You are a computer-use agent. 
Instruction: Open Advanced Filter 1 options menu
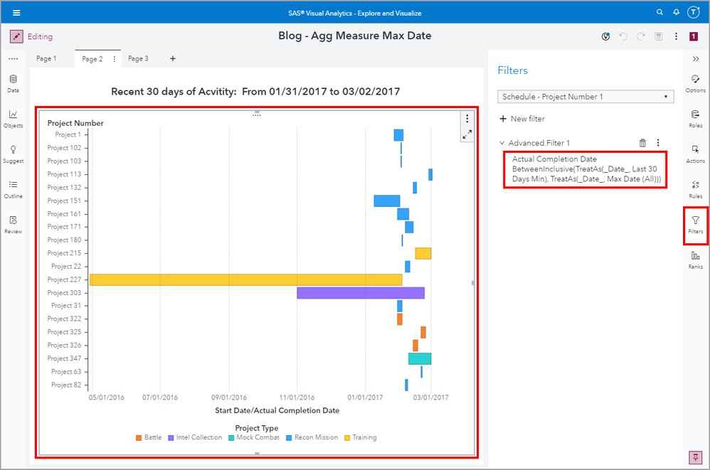(x=658, y=143)
